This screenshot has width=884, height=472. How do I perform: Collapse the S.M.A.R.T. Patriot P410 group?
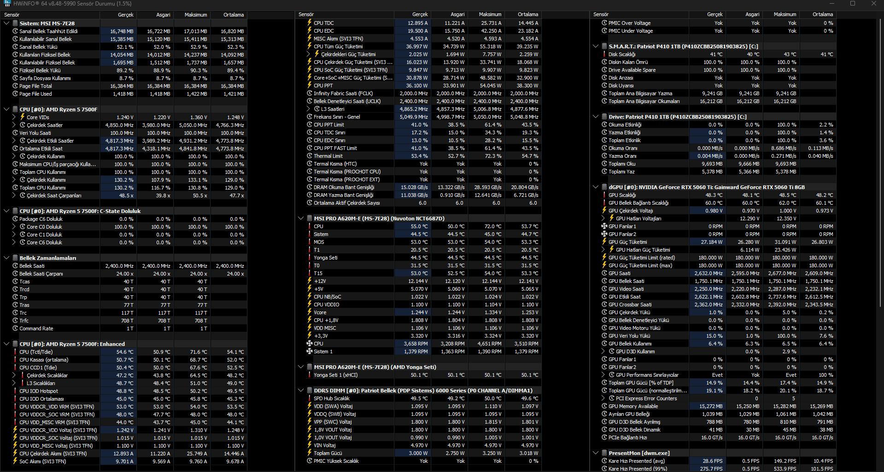(x=596, y=46)
